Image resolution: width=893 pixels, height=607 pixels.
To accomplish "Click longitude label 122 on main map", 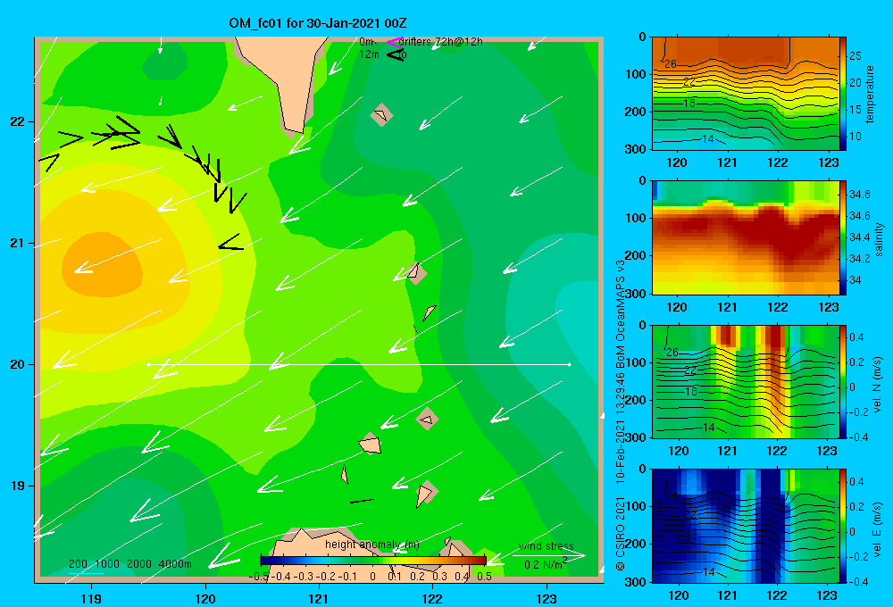I will 432,599.
